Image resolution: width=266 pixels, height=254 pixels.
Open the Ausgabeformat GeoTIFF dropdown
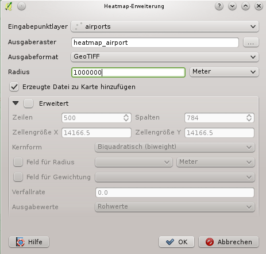coord(165,57)
